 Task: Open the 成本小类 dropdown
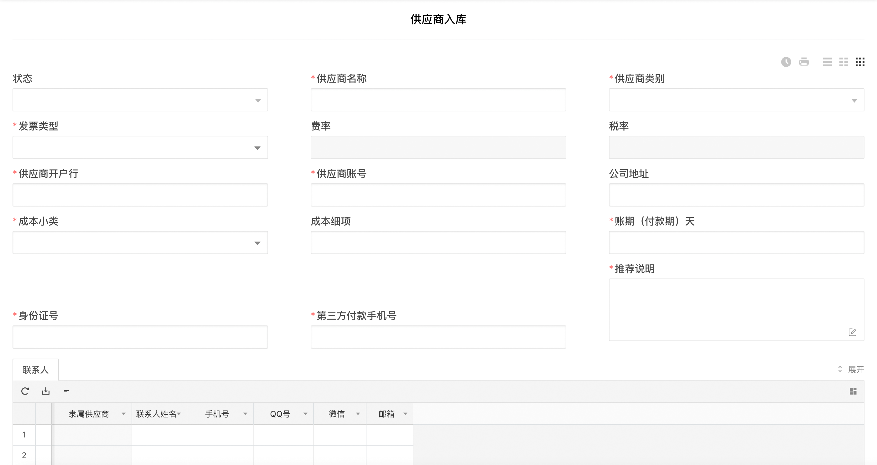140,243
